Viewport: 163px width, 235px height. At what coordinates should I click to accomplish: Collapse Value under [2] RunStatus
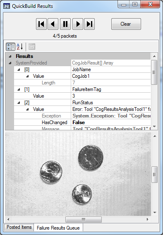tap(27, 109)
